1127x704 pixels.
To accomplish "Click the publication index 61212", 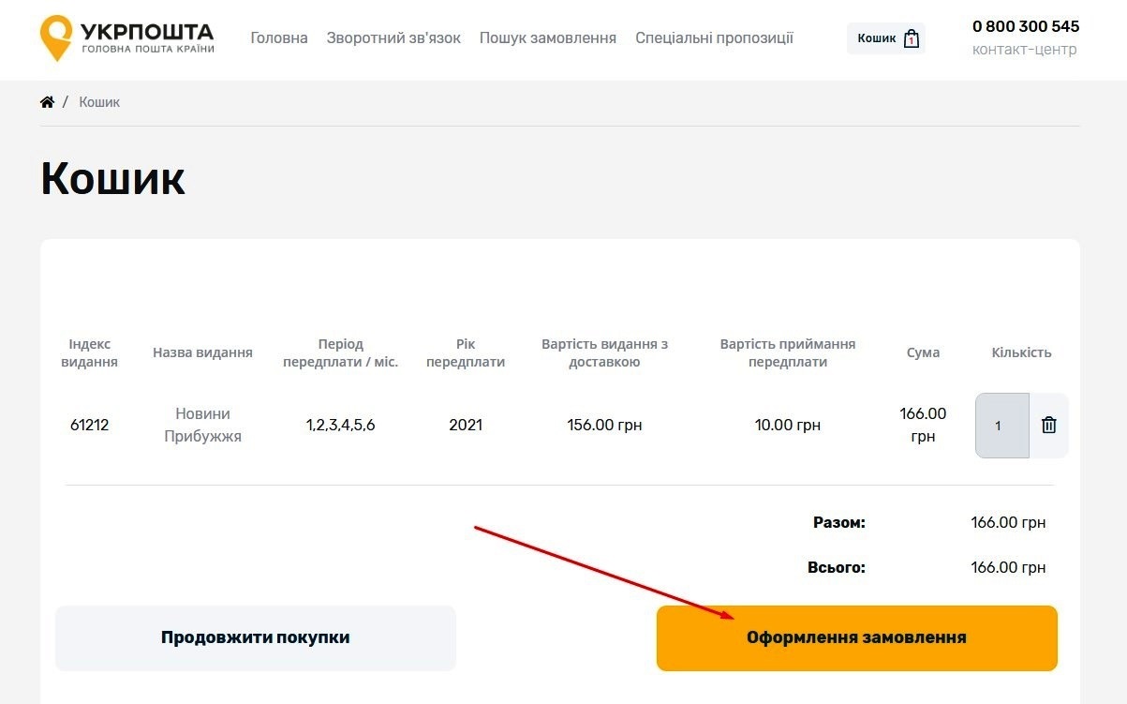I will pos(90,426).
